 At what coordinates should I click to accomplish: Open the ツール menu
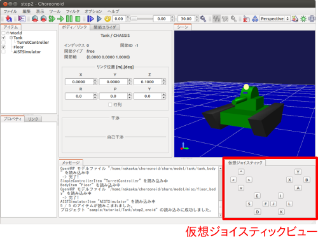[55, 11]
